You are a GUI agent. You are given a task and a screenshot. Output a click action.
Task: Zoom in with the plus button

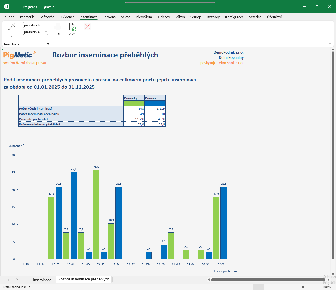318,287
